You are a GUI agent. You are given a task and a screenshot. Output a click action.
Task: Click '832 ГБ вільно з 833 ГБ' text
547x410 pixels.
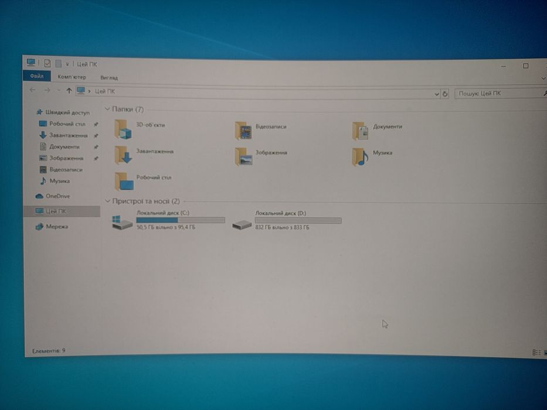[282, 227]
